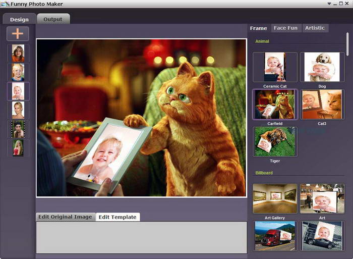Select the Frame templates tab

click(x=259, y=28)
